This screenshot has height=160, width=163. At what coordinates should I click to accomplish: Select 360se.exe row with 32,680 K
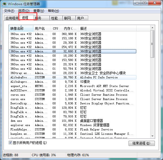click(73, 51)
